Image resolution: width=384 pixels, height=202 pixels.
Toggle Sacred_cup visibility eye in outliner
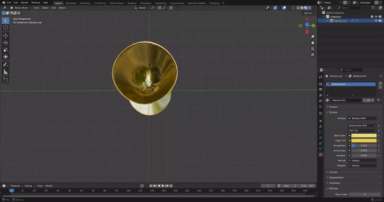tap(376, 21)
